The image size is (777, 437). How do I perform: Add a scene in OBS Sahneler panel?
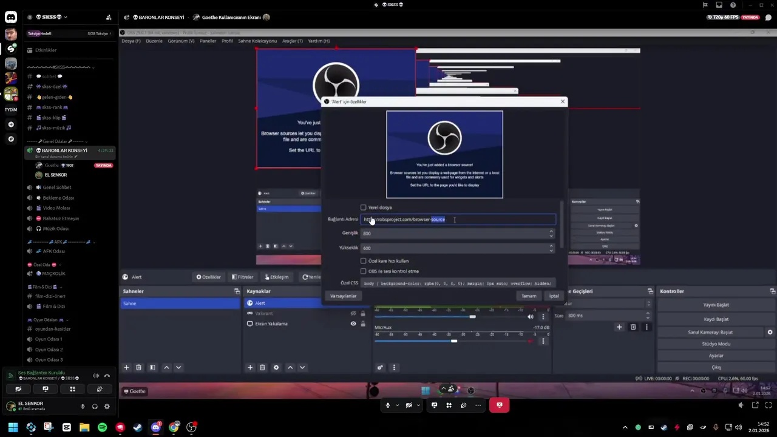click(x=126, y=367)
